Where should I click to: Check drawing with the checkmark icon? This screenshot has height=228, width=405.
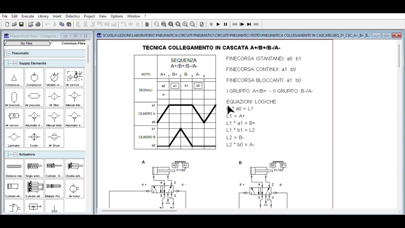pyautogui.click(x=202, y=24)
